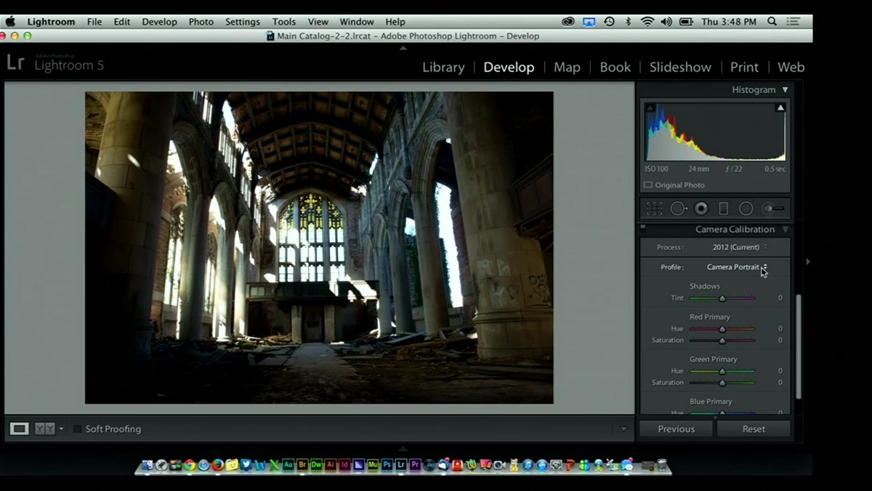The height and width of the screenshot is (491, 872).
Task: Click the Reset button
Action: pos(754,429)
